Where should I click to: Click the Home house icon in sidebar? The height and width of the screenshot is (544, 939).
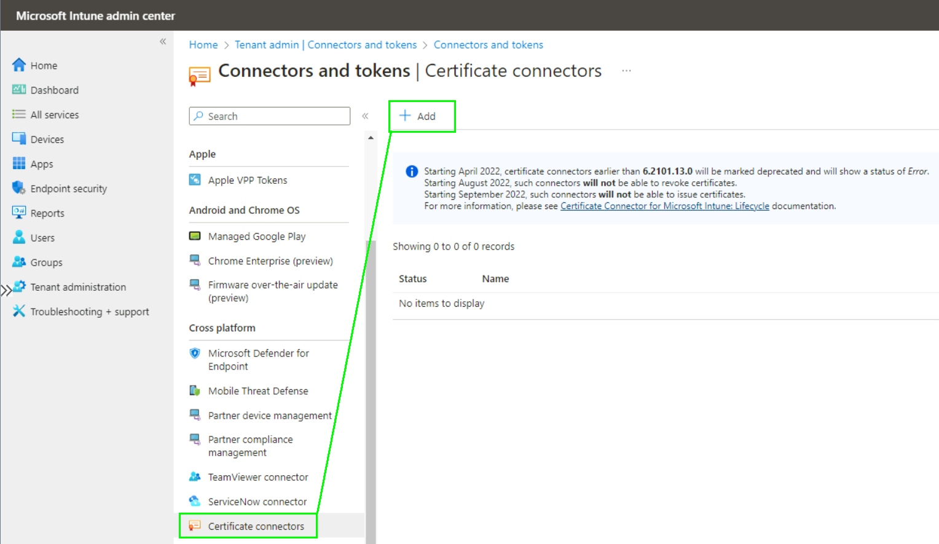[19, 65]
